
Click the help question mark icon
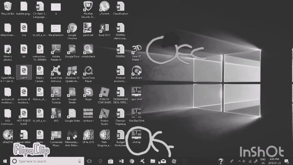[x=221, y=161]
